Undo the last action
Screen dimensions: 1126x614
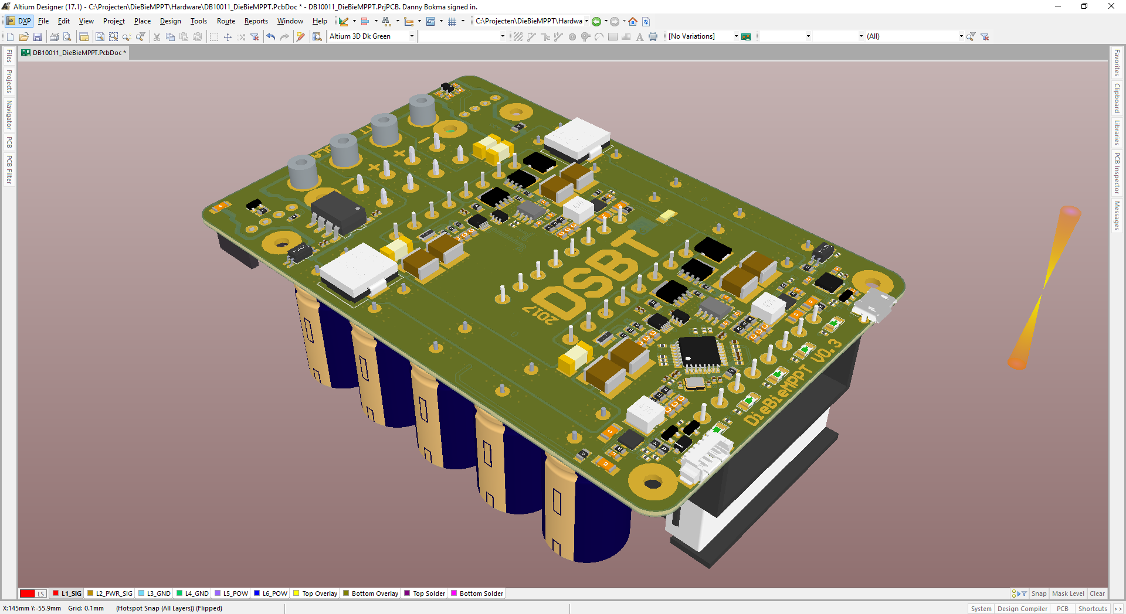(x=271, y=37)
